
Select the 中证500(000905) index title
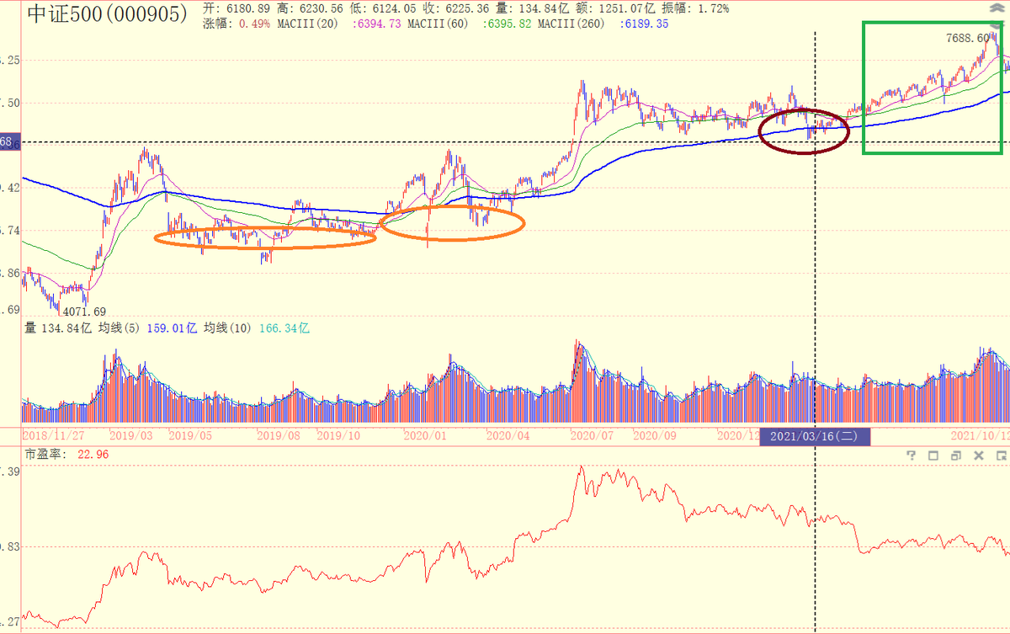pos(107,14)
